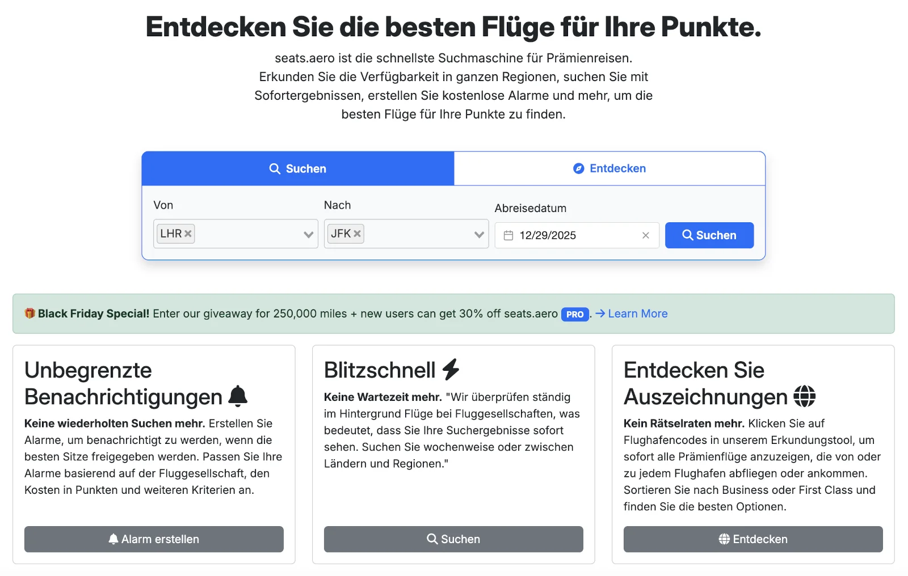Viewport: 908px width, 576px height.
Task: Click the gray Suchen button under Blitzschnell
Action: pos(453,539)
